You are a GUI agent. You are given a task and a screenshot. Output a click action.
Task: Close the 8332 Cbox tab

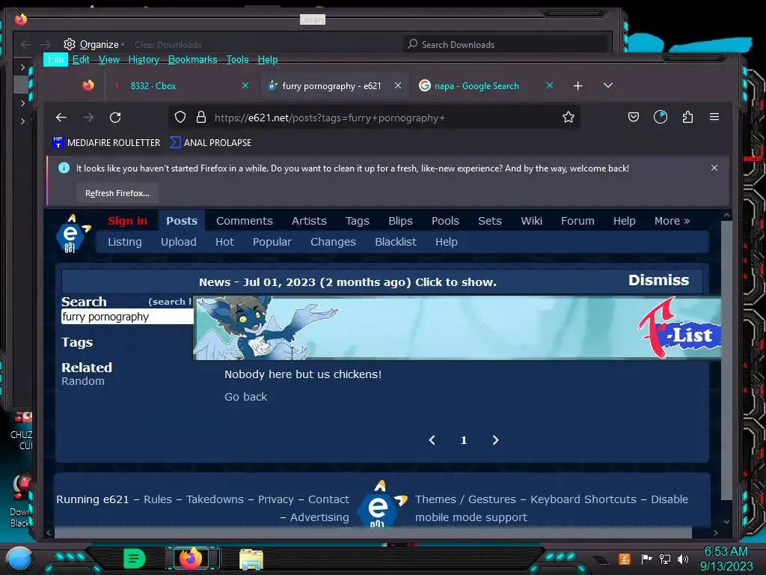coord(245,85)
